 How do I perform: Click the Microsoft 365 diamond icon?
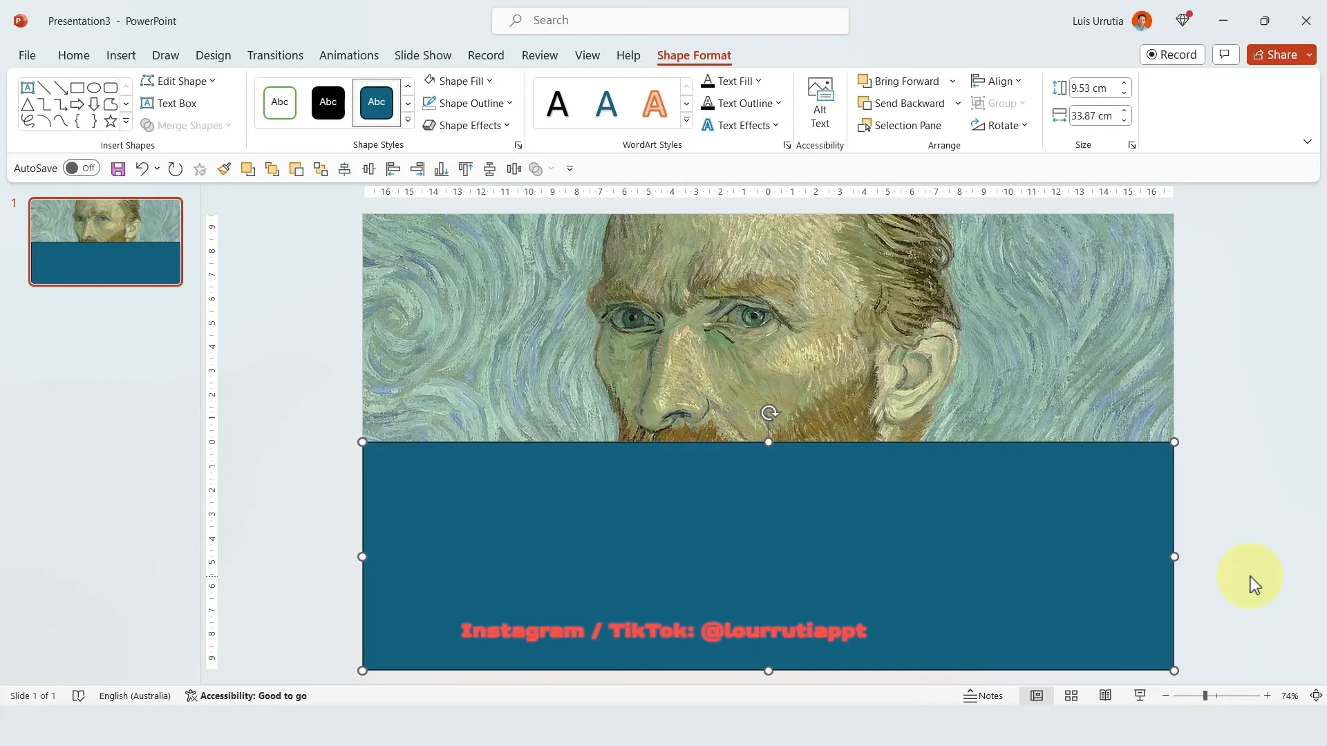pyautogui.click(x=1183, y=20)
